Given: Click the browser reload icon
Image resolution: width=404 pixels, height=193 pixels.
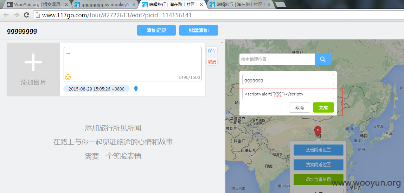Looking at the screenshot, I should pyautogui.click(x=26, y=15).
